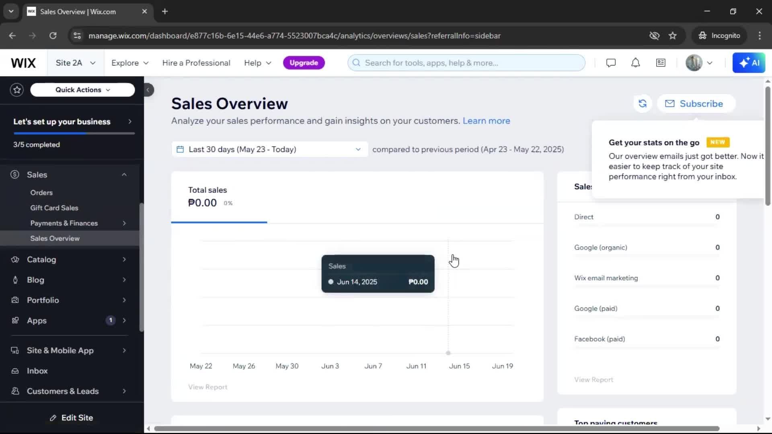This screenshot has width=772, height=434.
Task: Go back in browser history
Action: [x=12, y=36]
